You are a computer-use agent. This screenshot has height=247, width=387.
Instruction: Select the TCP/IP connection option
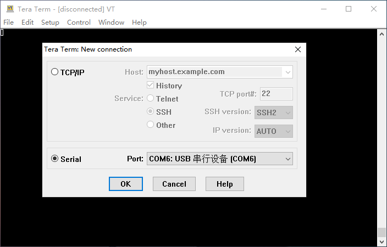tap(54, 72)
